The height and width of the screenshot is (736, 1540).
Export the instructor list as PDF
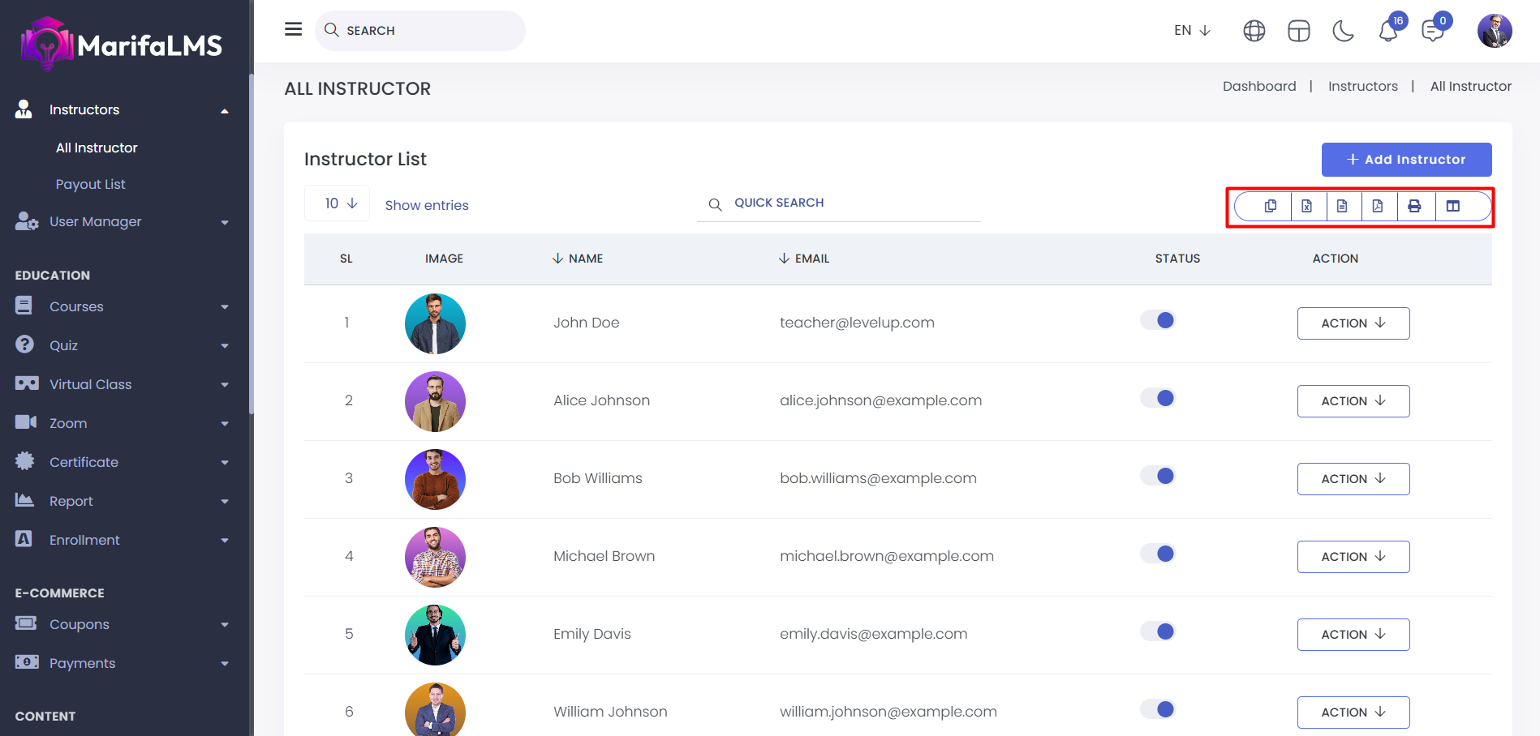pyautogui.click(x=1378, y=206)
